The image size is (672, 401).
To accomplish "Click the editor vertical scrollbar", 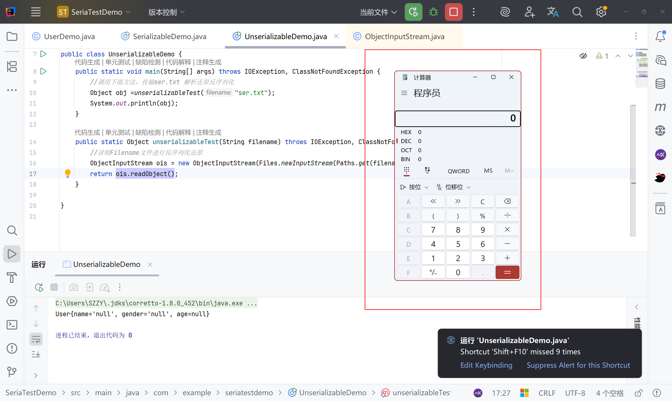I will tap(633, 170).
